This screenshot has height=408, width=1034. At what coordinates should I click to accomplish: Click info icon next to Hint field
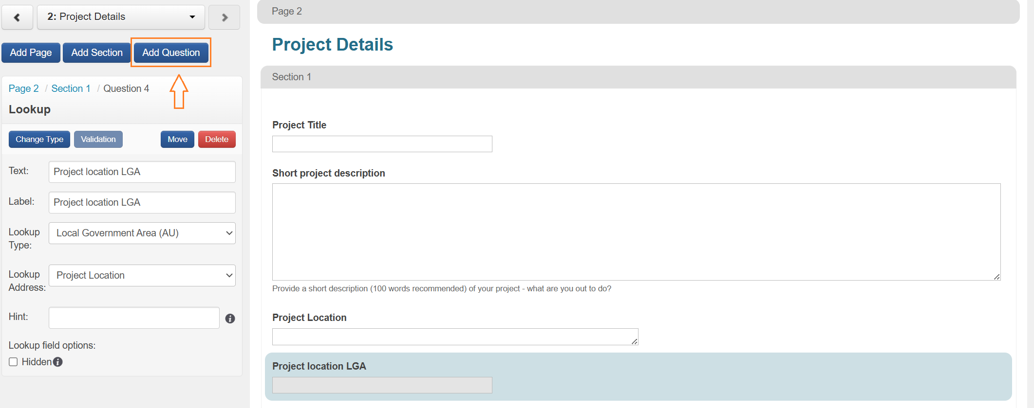230,319
